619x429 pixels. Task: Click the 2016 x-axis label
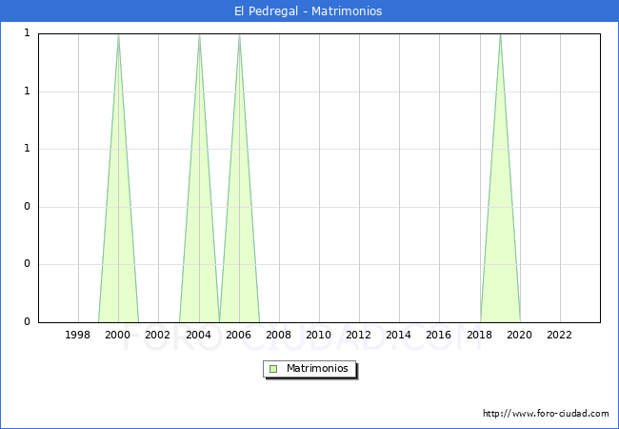439,335
